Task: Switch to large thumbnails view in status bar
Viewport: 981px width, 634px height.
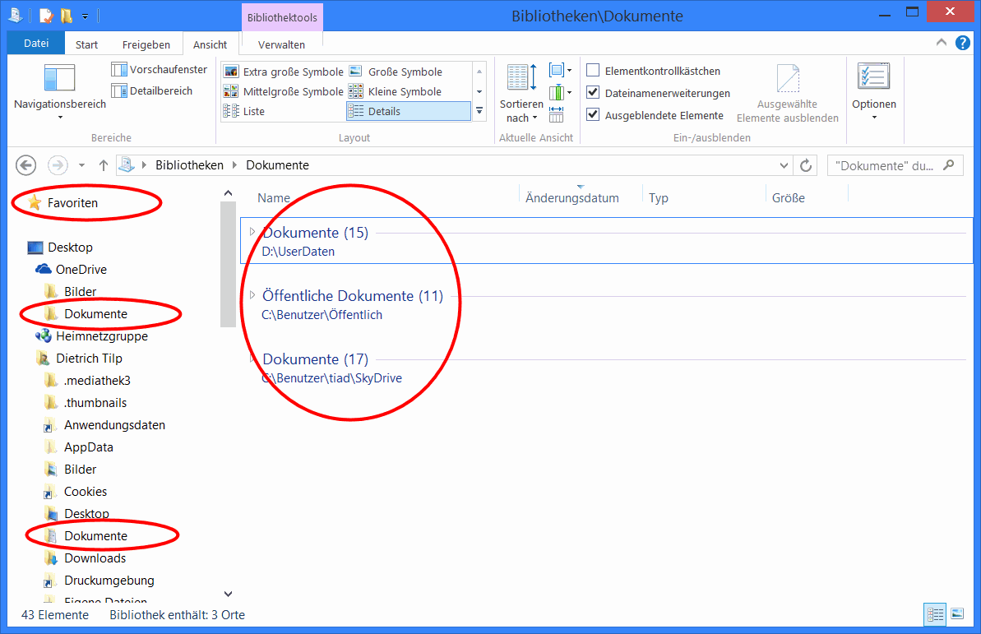Action: click(x=957, y=614)
